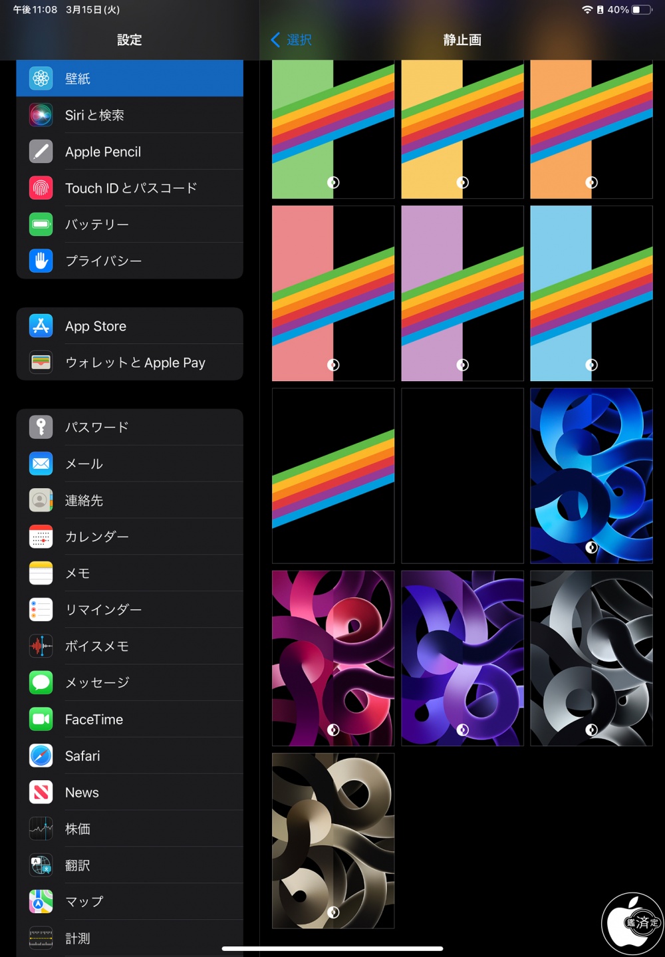Tap the Safari compass icon
The height and width of the screenshot is (957, 665).
click(41, 755)
